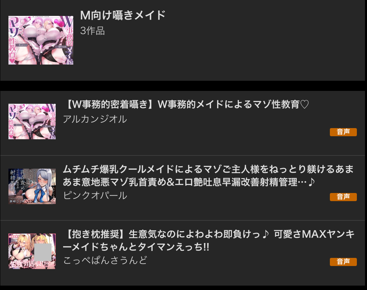This screenshot has height=290, width=367.
Task: Select the second work row in the list
Action: click(x=183, y=188)
